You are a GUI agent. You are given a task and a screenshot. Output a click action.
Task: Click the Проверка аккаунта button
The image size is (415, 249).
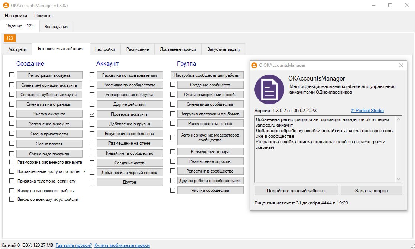(130, 114)
